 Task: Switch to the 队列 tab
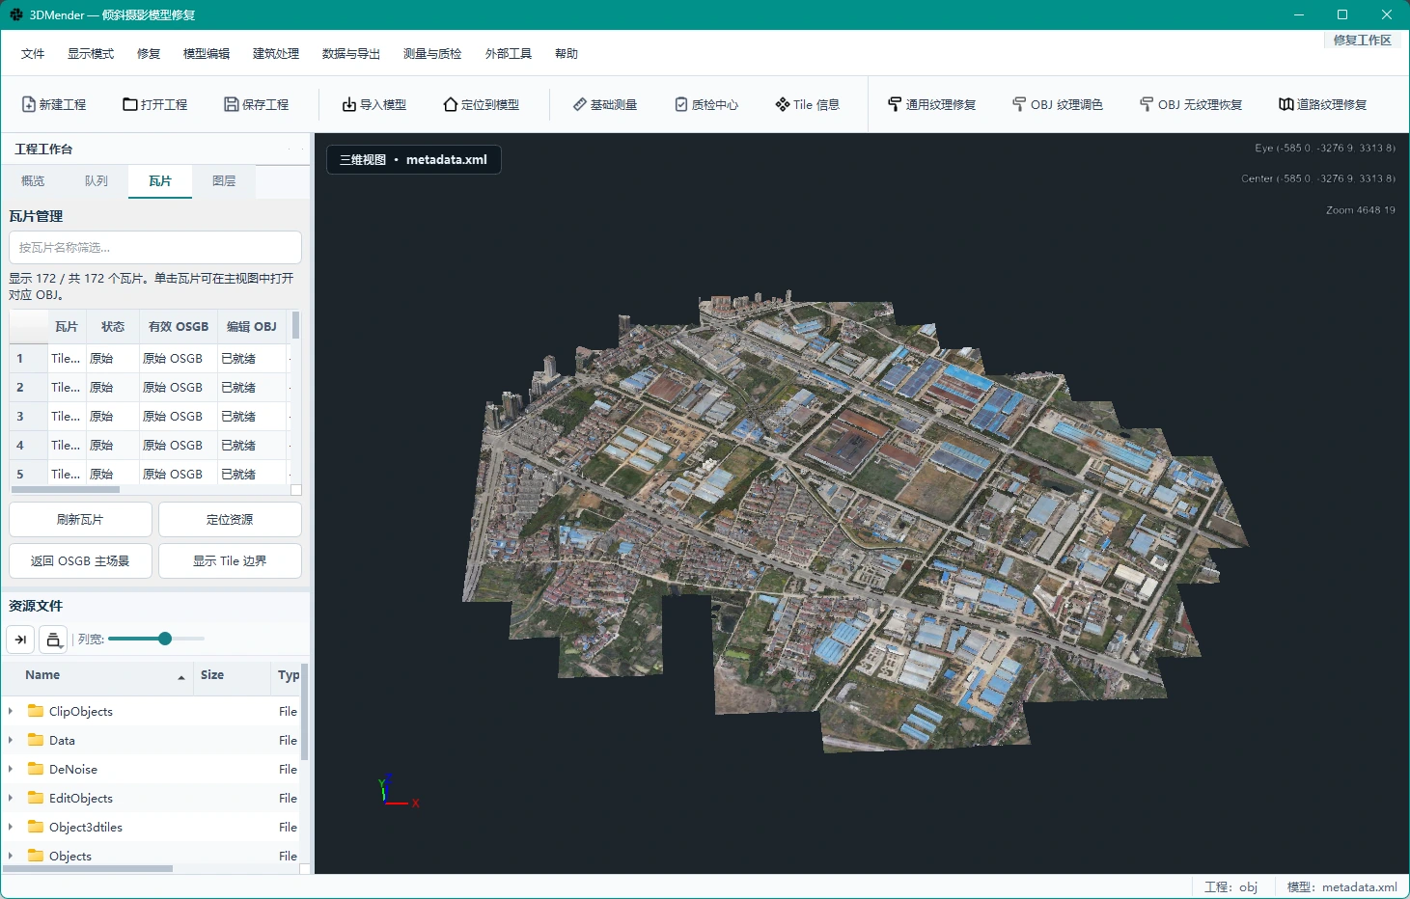click(x=97, y=181)
